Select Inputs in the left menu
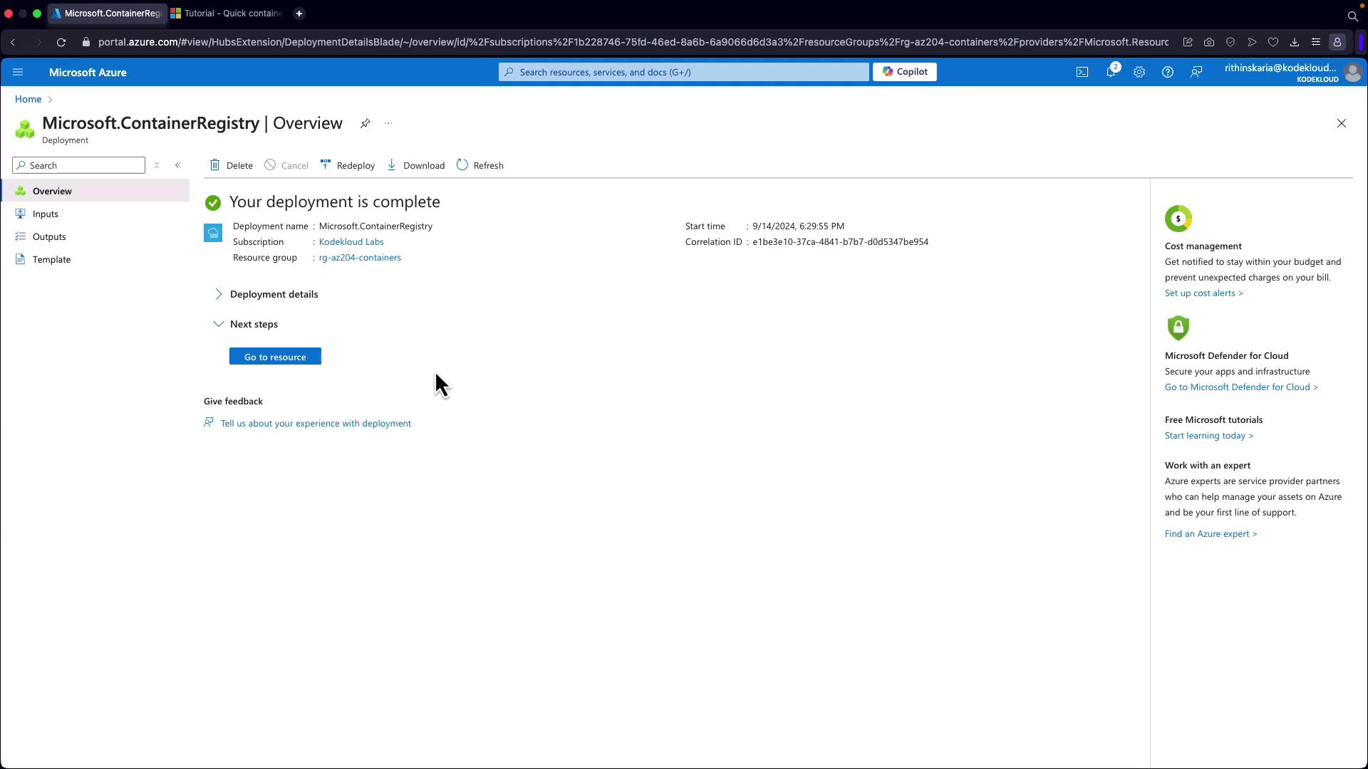 (45, 214)
